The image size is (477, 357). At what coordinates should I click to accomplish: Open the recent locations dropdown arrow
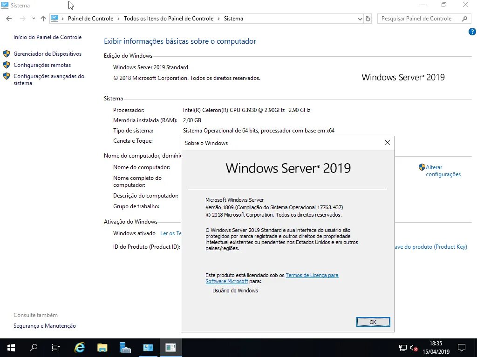click(x=34, y=19)
